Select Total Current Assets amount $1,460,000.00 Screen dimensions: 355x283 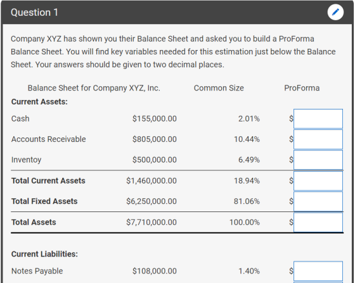[x=152, y=181]
